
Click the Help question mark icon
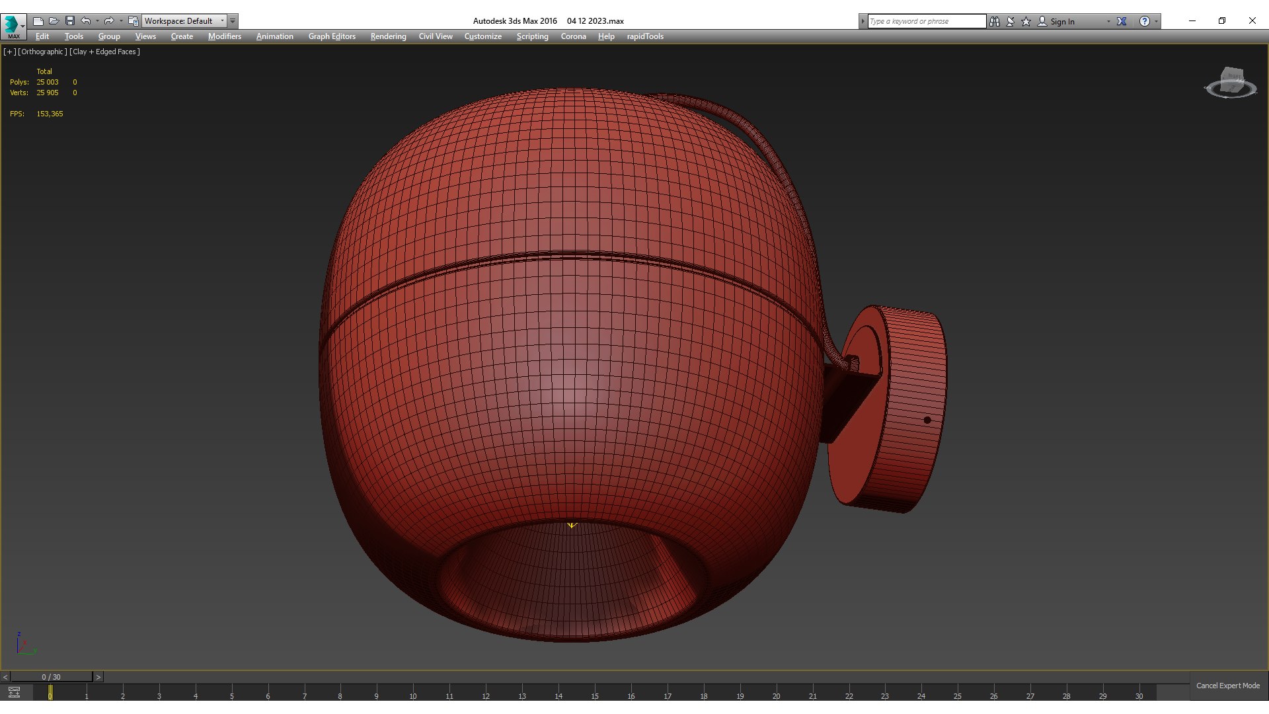(x=1145, y=21)
